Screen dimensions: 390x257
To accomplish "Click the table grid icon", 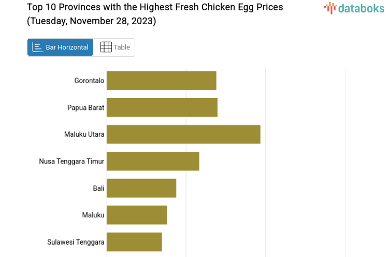I will click(106, 47).
